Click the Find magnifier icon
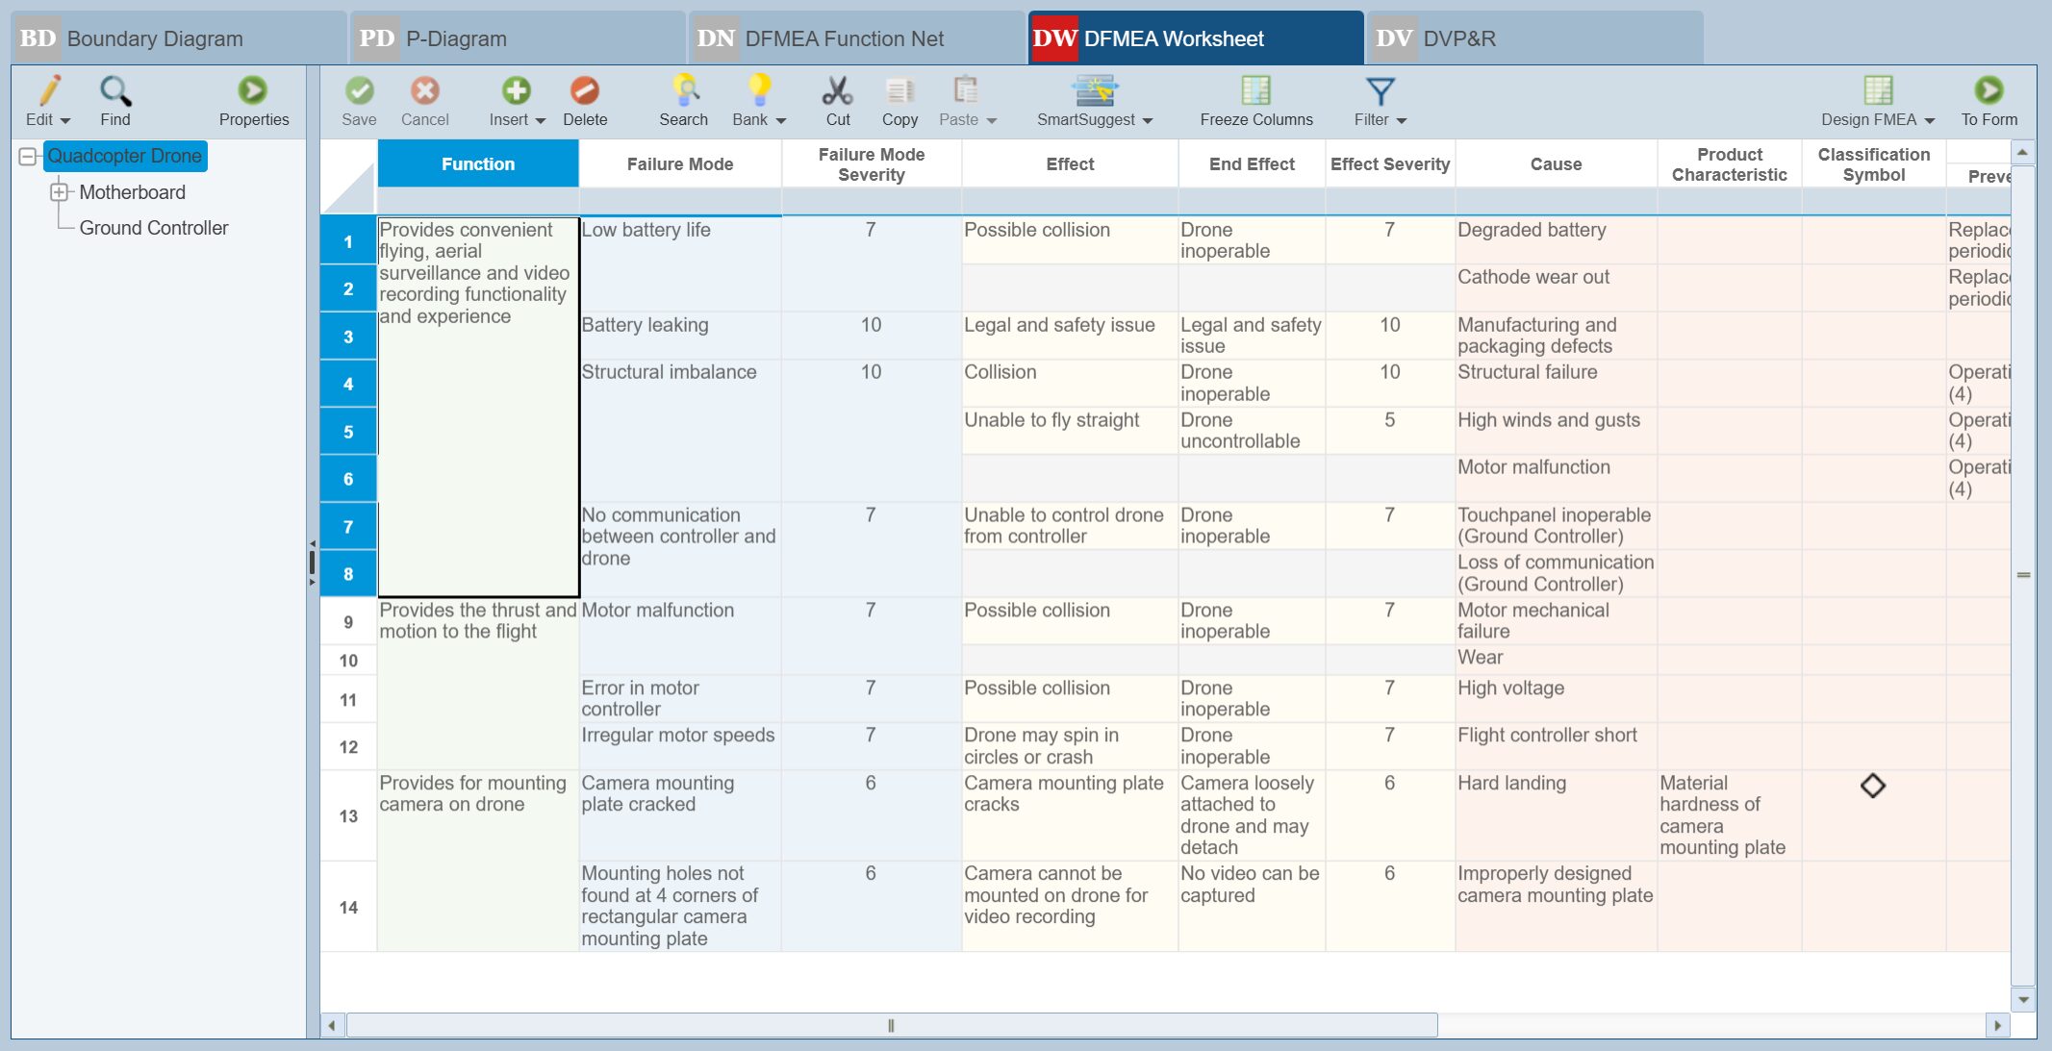Image resolution: width=2052 pixels, height=1051 pixels. pyautogui.click(x=115, y=95)
